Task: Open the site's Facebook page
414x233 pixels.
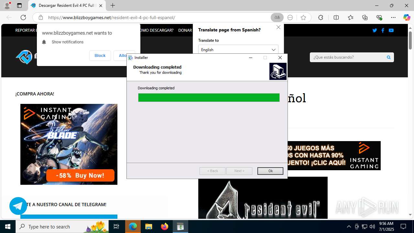Action: click(x=383, y=30)
